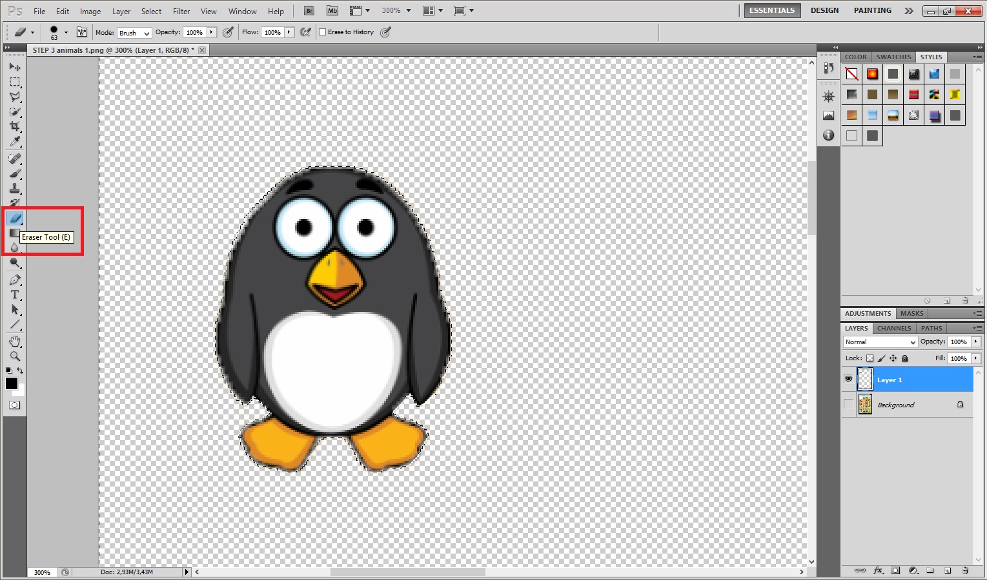Toggle the Brush panel from options bar

point(82,32)
